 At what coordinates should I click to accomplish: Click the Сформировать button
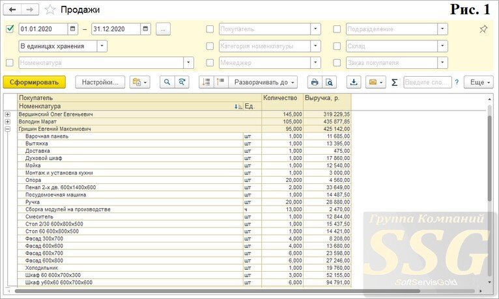(x=35, y=82)
